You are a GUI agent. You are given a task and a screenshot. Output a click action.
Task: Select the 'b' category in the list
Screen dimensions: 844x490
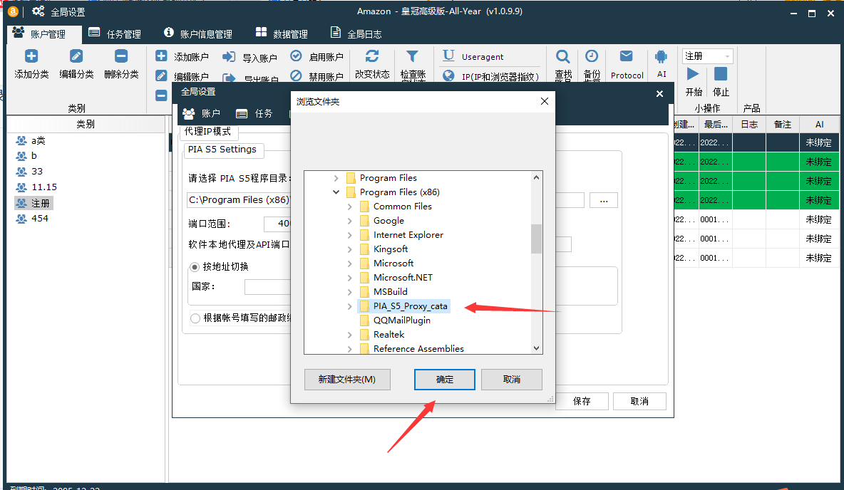click(x=34, y=156)
